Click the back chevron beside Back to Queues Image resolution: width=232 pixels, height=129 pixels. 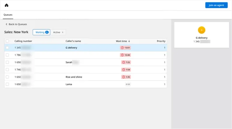pyautogui.click(x=6, y=24)
